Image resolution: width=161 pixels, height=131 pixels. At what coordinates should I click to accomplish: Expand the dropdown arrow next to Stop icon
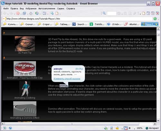[x=21, y=14]
